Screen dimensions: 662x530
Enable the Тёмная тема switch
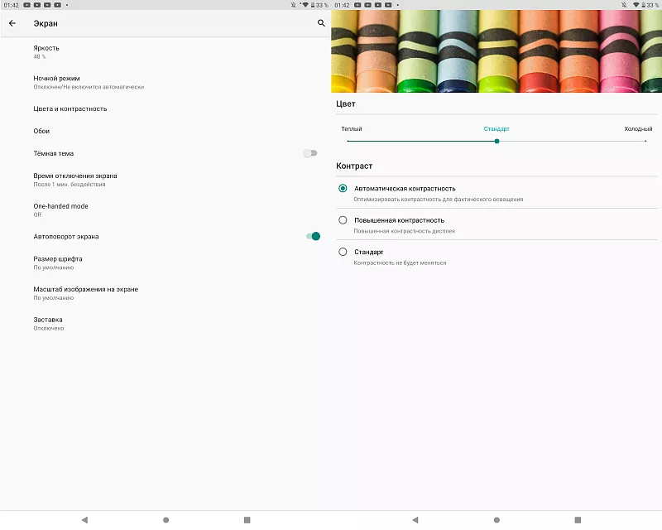click(310, 153)
